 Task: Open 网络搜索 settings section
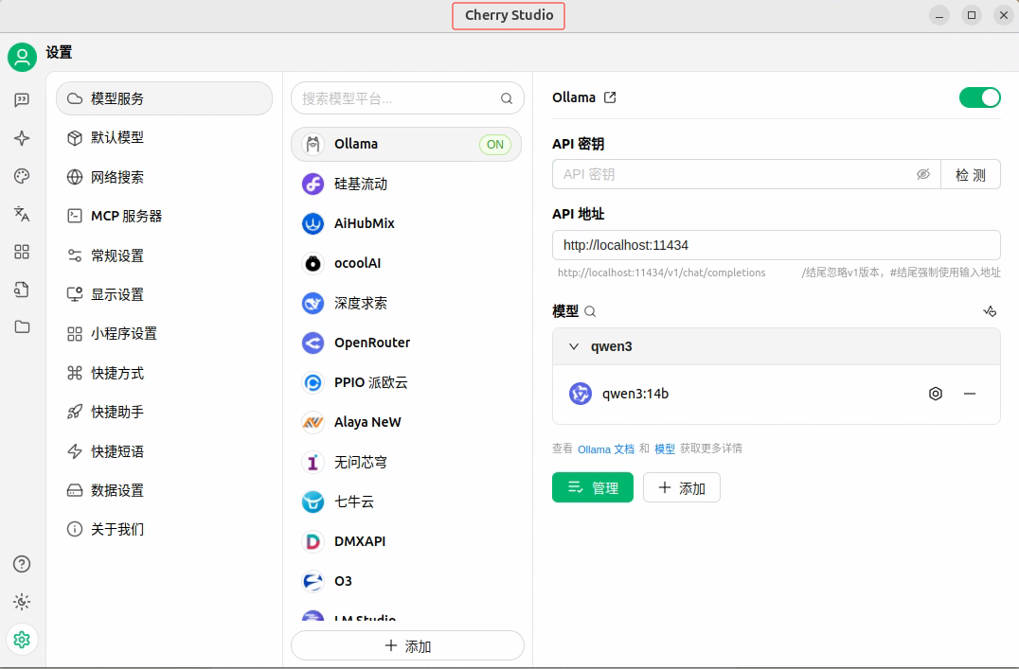(165, 177)
